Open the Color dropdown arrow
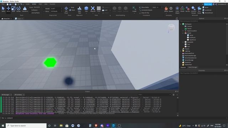The width and height of the screenshot is (228, 128). [x=99, y=14]
